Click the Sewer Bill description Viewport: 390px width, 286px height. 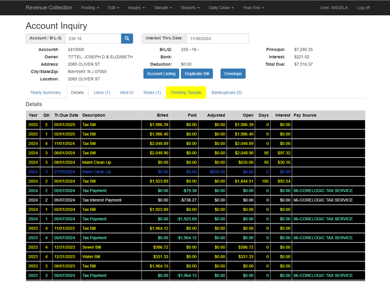(x=92, y=247)
